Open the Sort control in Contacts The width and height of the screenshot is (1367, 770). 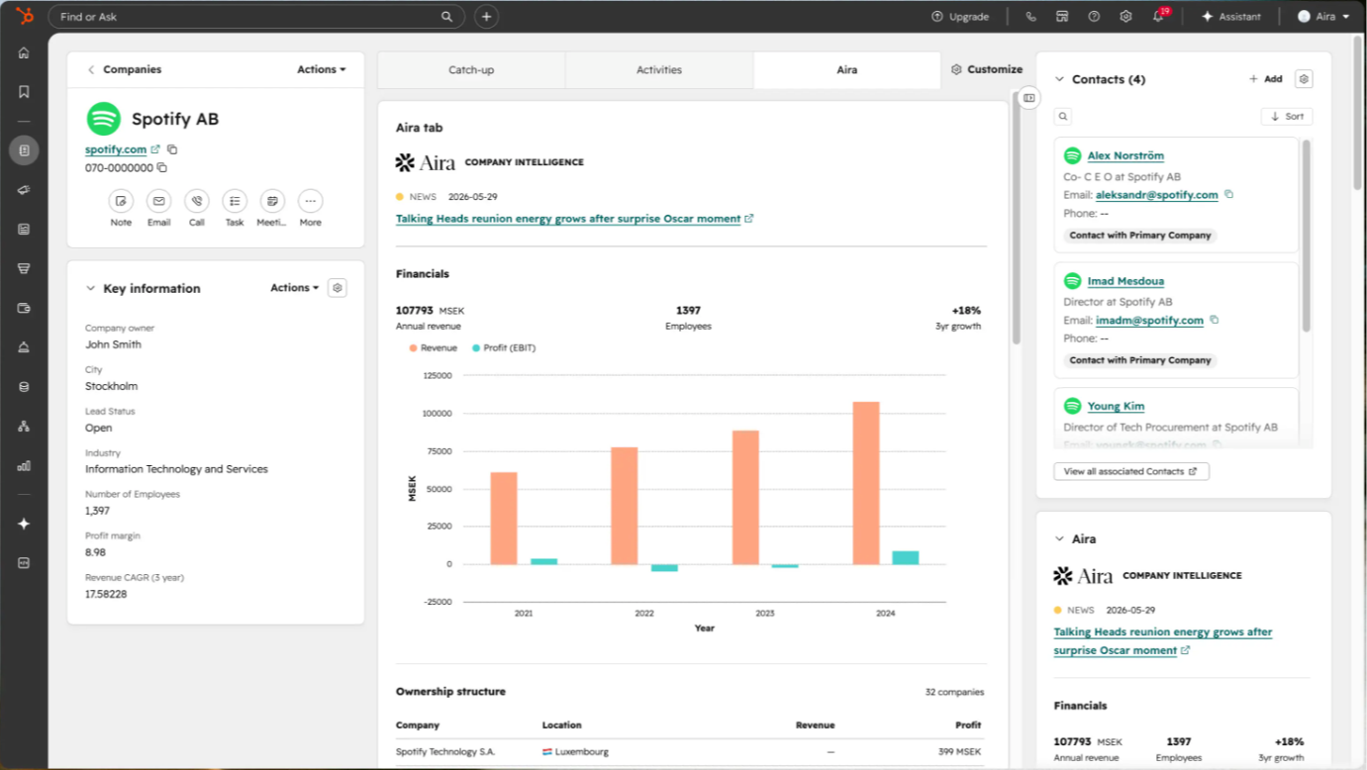(x=1287, y=117)
